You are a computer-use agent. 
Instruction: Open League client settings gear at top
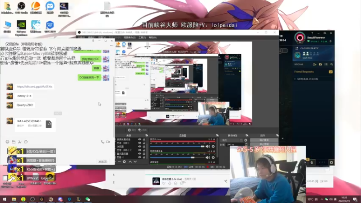pos(324,33)
